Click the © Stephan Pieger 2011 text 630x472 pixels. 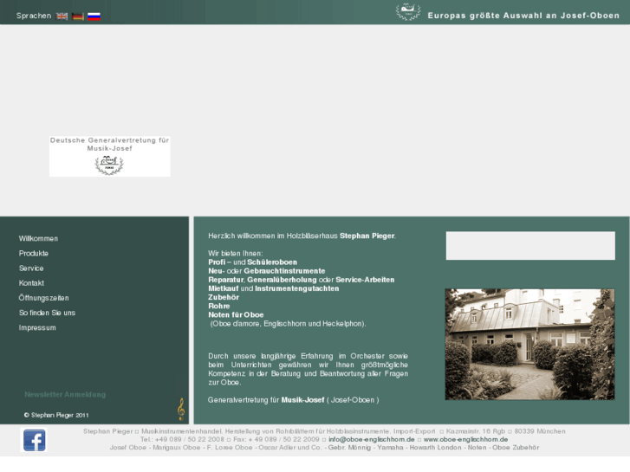(x=56, y=415)
